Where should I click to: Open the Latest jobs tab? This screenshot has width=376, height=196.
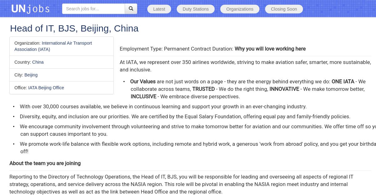159,9
